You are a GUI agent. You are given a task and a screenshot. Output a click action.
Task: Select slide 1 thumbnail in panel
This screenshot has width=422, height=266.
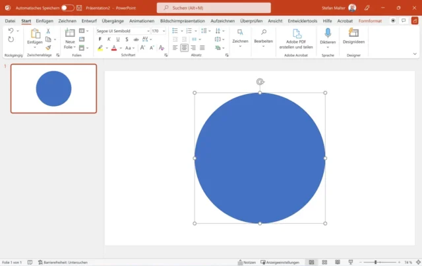(x=53, y=88)
